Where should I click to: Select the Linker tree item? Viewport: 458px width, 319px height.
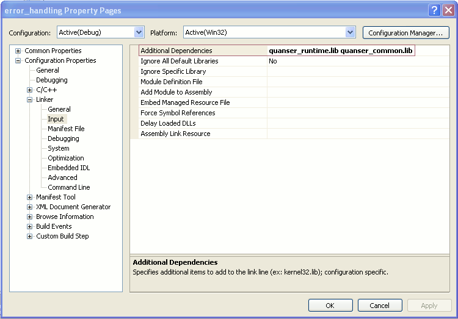[45, 99]
